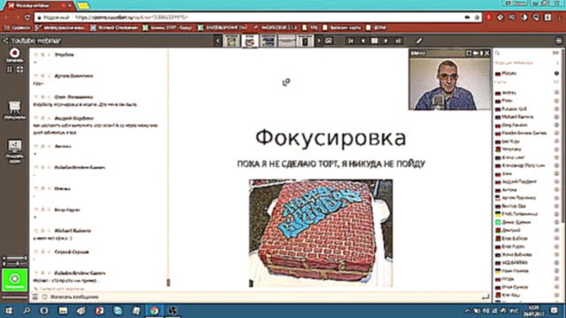Select participant Paladin Review Games in the participants list

tap(525, 133)
